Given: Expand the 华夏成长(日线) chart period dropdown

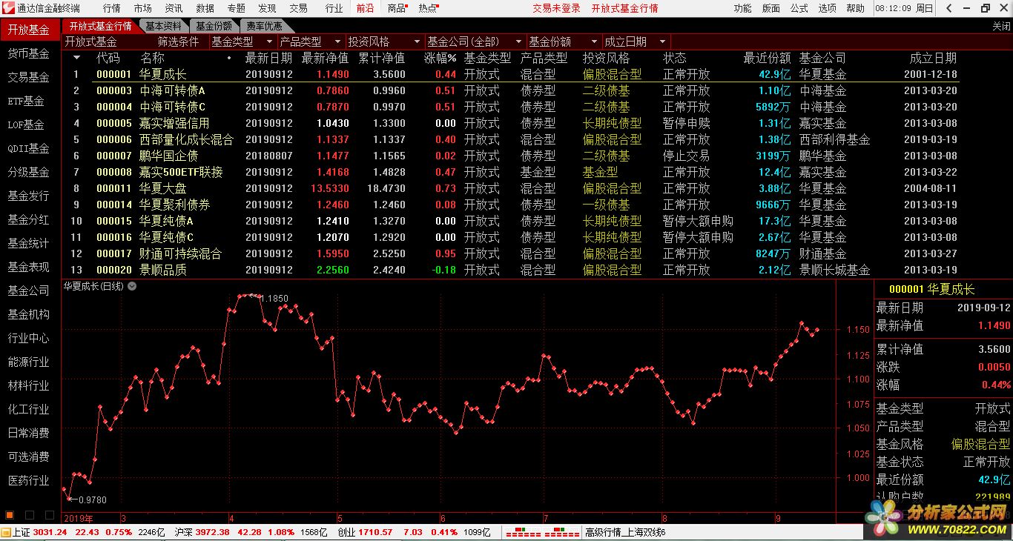Looking at the screenshot, I should 132,285.
